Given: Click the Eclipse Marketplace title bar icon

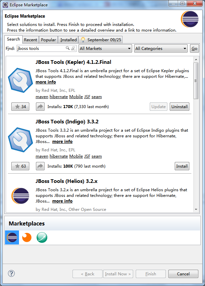Looking at the screenshot, I should (5, 5).
